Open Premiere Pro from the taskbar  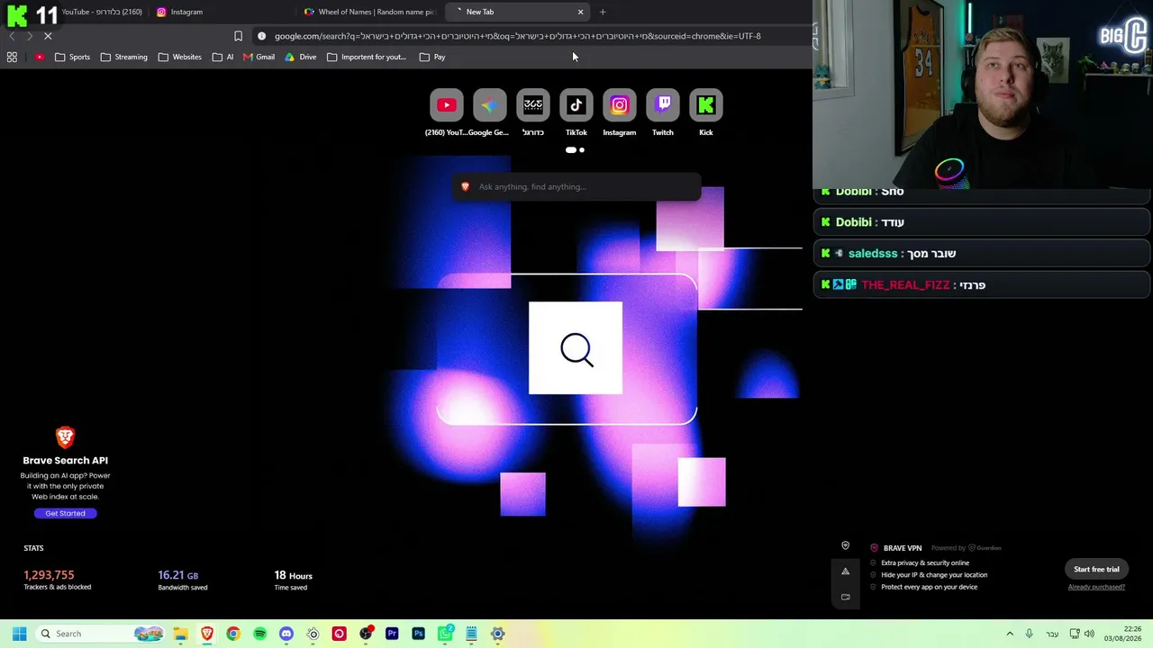pos(392,634)
